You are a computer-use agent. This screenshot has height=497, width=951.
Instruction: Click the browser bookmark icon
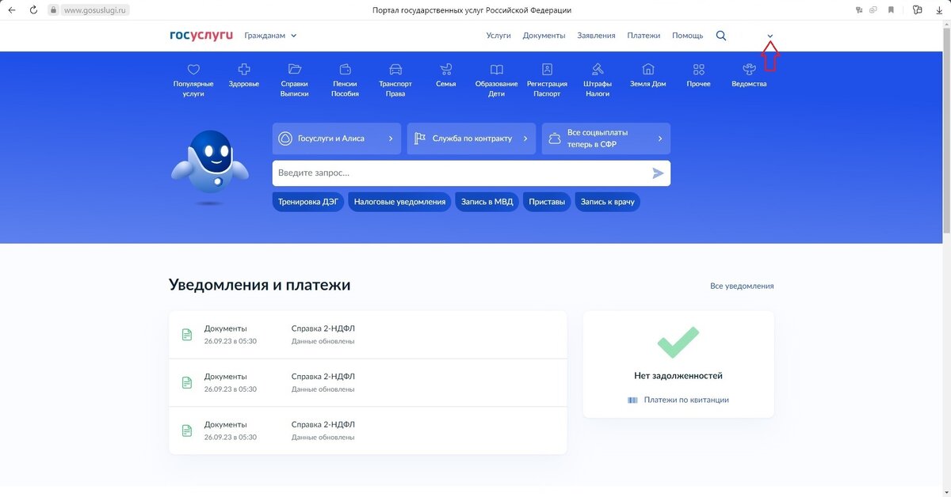click(x=892, y=10)
